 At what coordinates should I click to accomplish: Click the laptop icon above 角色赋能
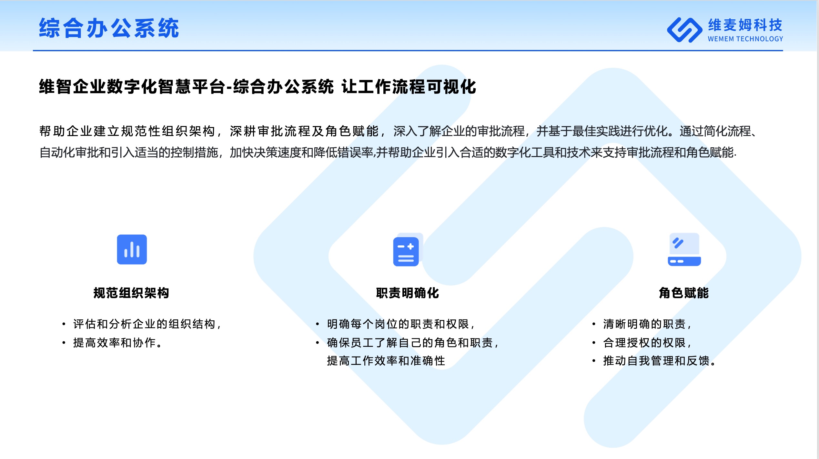[684, 249]
